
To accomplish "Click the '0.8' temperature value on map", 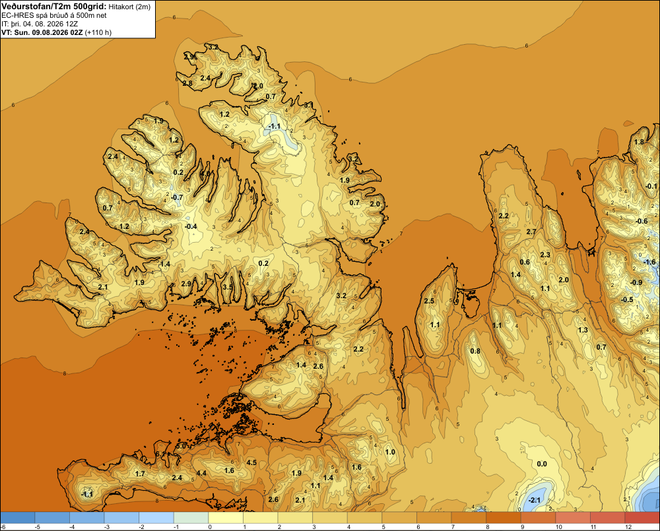I will pos(475,352).
